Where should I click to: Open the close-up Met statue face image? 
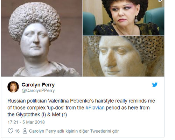(124, 56)
